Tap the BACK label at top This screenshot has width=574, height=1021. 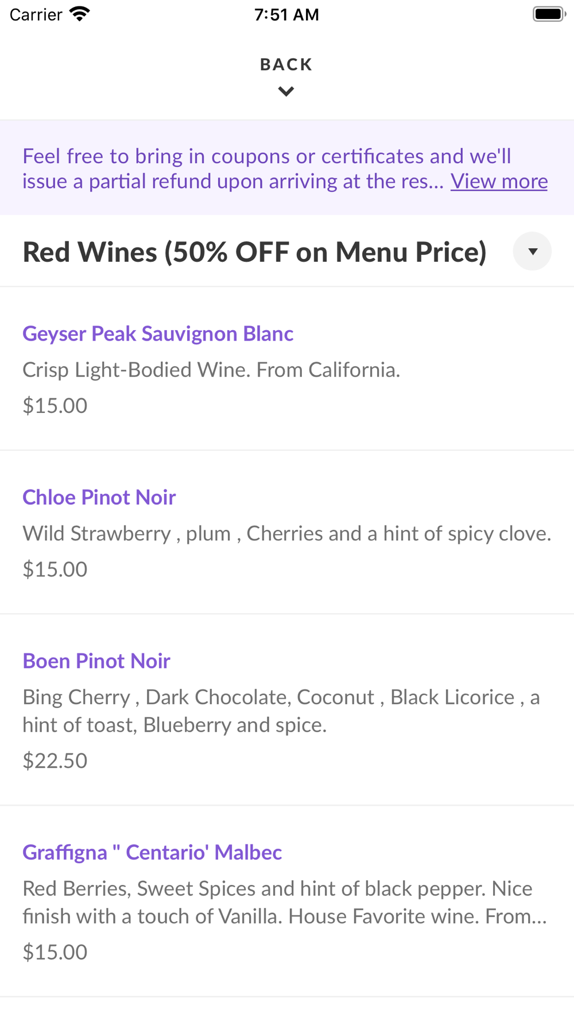286,64
